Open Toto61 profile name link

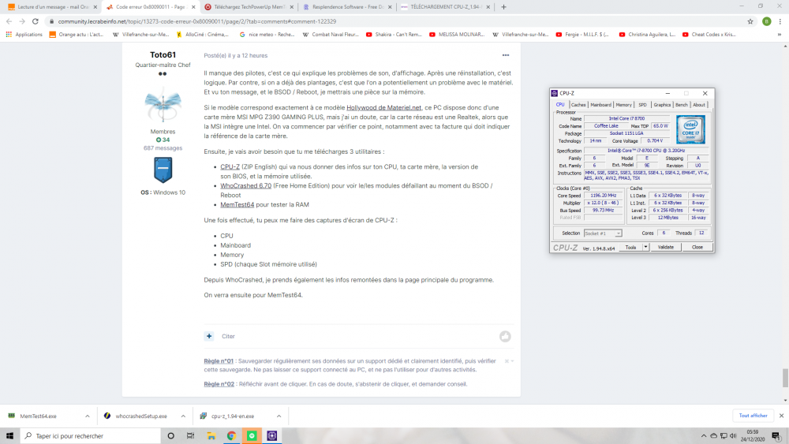pos(163,54)
